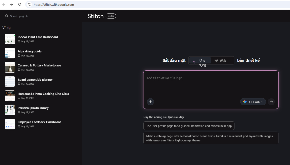Switch to Web design mode
290x165 pixels.
pyautogui.click(x=222, y=60)
